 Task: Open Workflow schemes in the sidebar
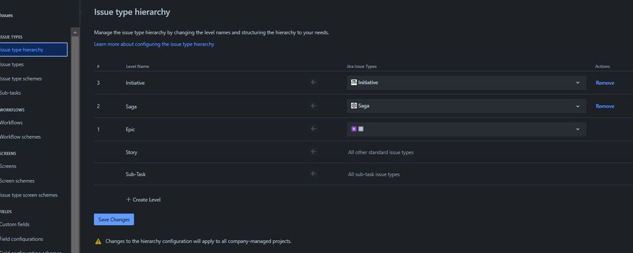(20, 136)
